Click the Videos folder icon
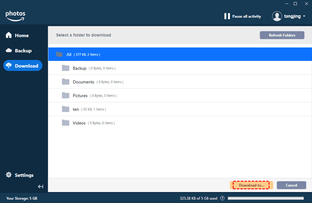 click(66, 123)
